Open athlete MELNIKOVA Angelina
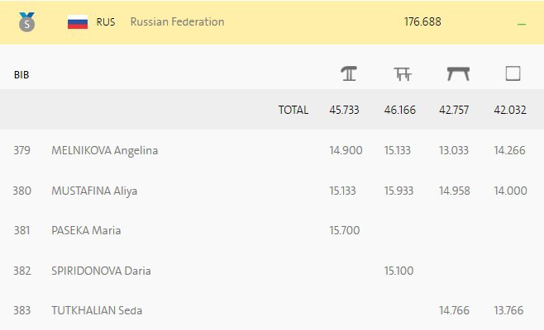This screenshot has height=330, width=544. coord(105,151)
